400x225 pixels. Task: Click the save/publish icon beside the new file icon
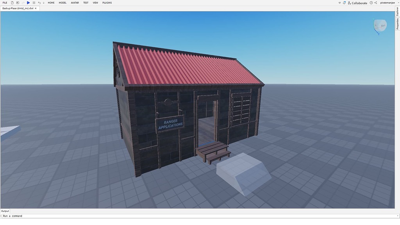point(17,2)
